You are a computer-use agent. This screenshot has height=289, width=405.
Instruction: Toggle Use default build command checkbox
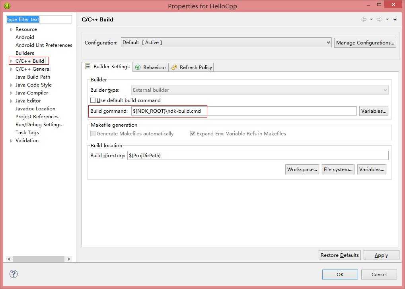93,100
